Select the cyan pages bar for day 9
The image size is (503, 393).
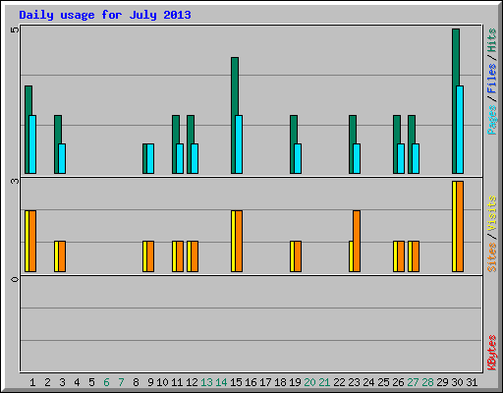pyautogui.click(x=150, y=158)
